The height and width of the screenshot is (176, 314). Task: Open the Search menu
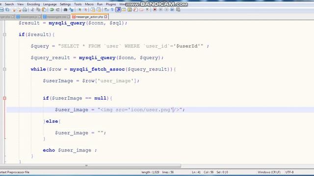(x=9, y=4)
